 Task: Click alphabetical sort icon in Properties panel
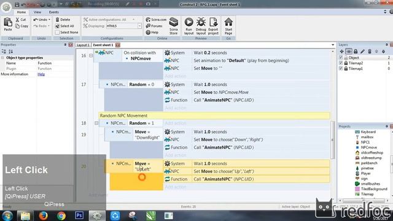click(x=10, y=52)
